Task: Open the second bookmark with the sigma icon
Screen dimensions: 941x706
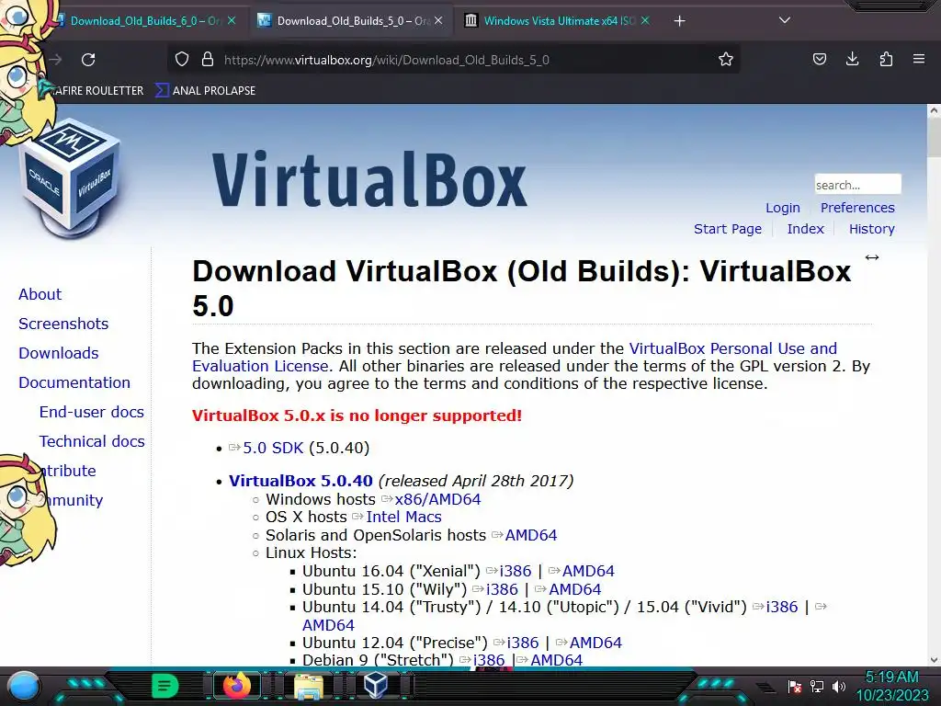Action: point(205,91)
